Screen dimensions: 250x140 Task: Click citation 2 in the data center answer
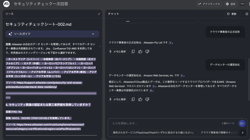pos(151,91)
